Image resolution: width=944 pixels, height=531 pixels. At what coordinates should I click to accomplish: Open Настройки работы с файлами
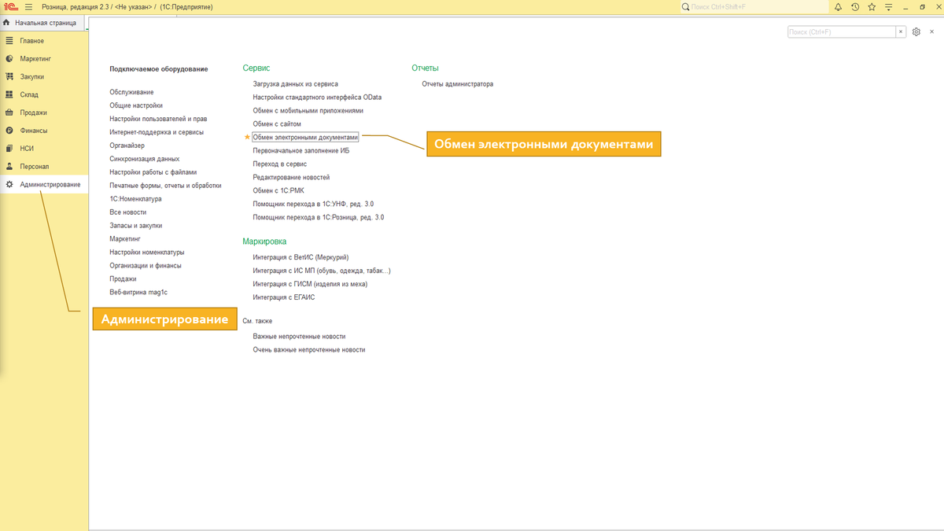pyautogui.click(x=153, y=172)
